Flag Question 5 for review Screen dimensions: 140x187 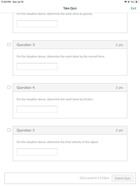pos(9,130)
